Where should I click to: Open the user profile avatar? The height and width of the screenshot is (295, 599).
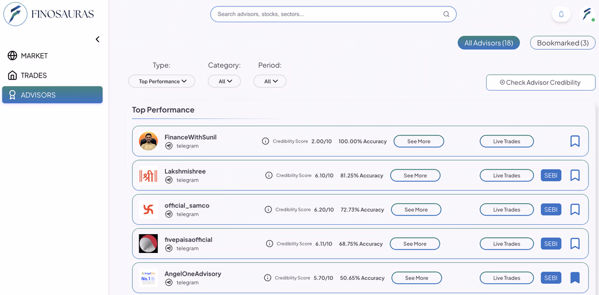pos(586,14)
